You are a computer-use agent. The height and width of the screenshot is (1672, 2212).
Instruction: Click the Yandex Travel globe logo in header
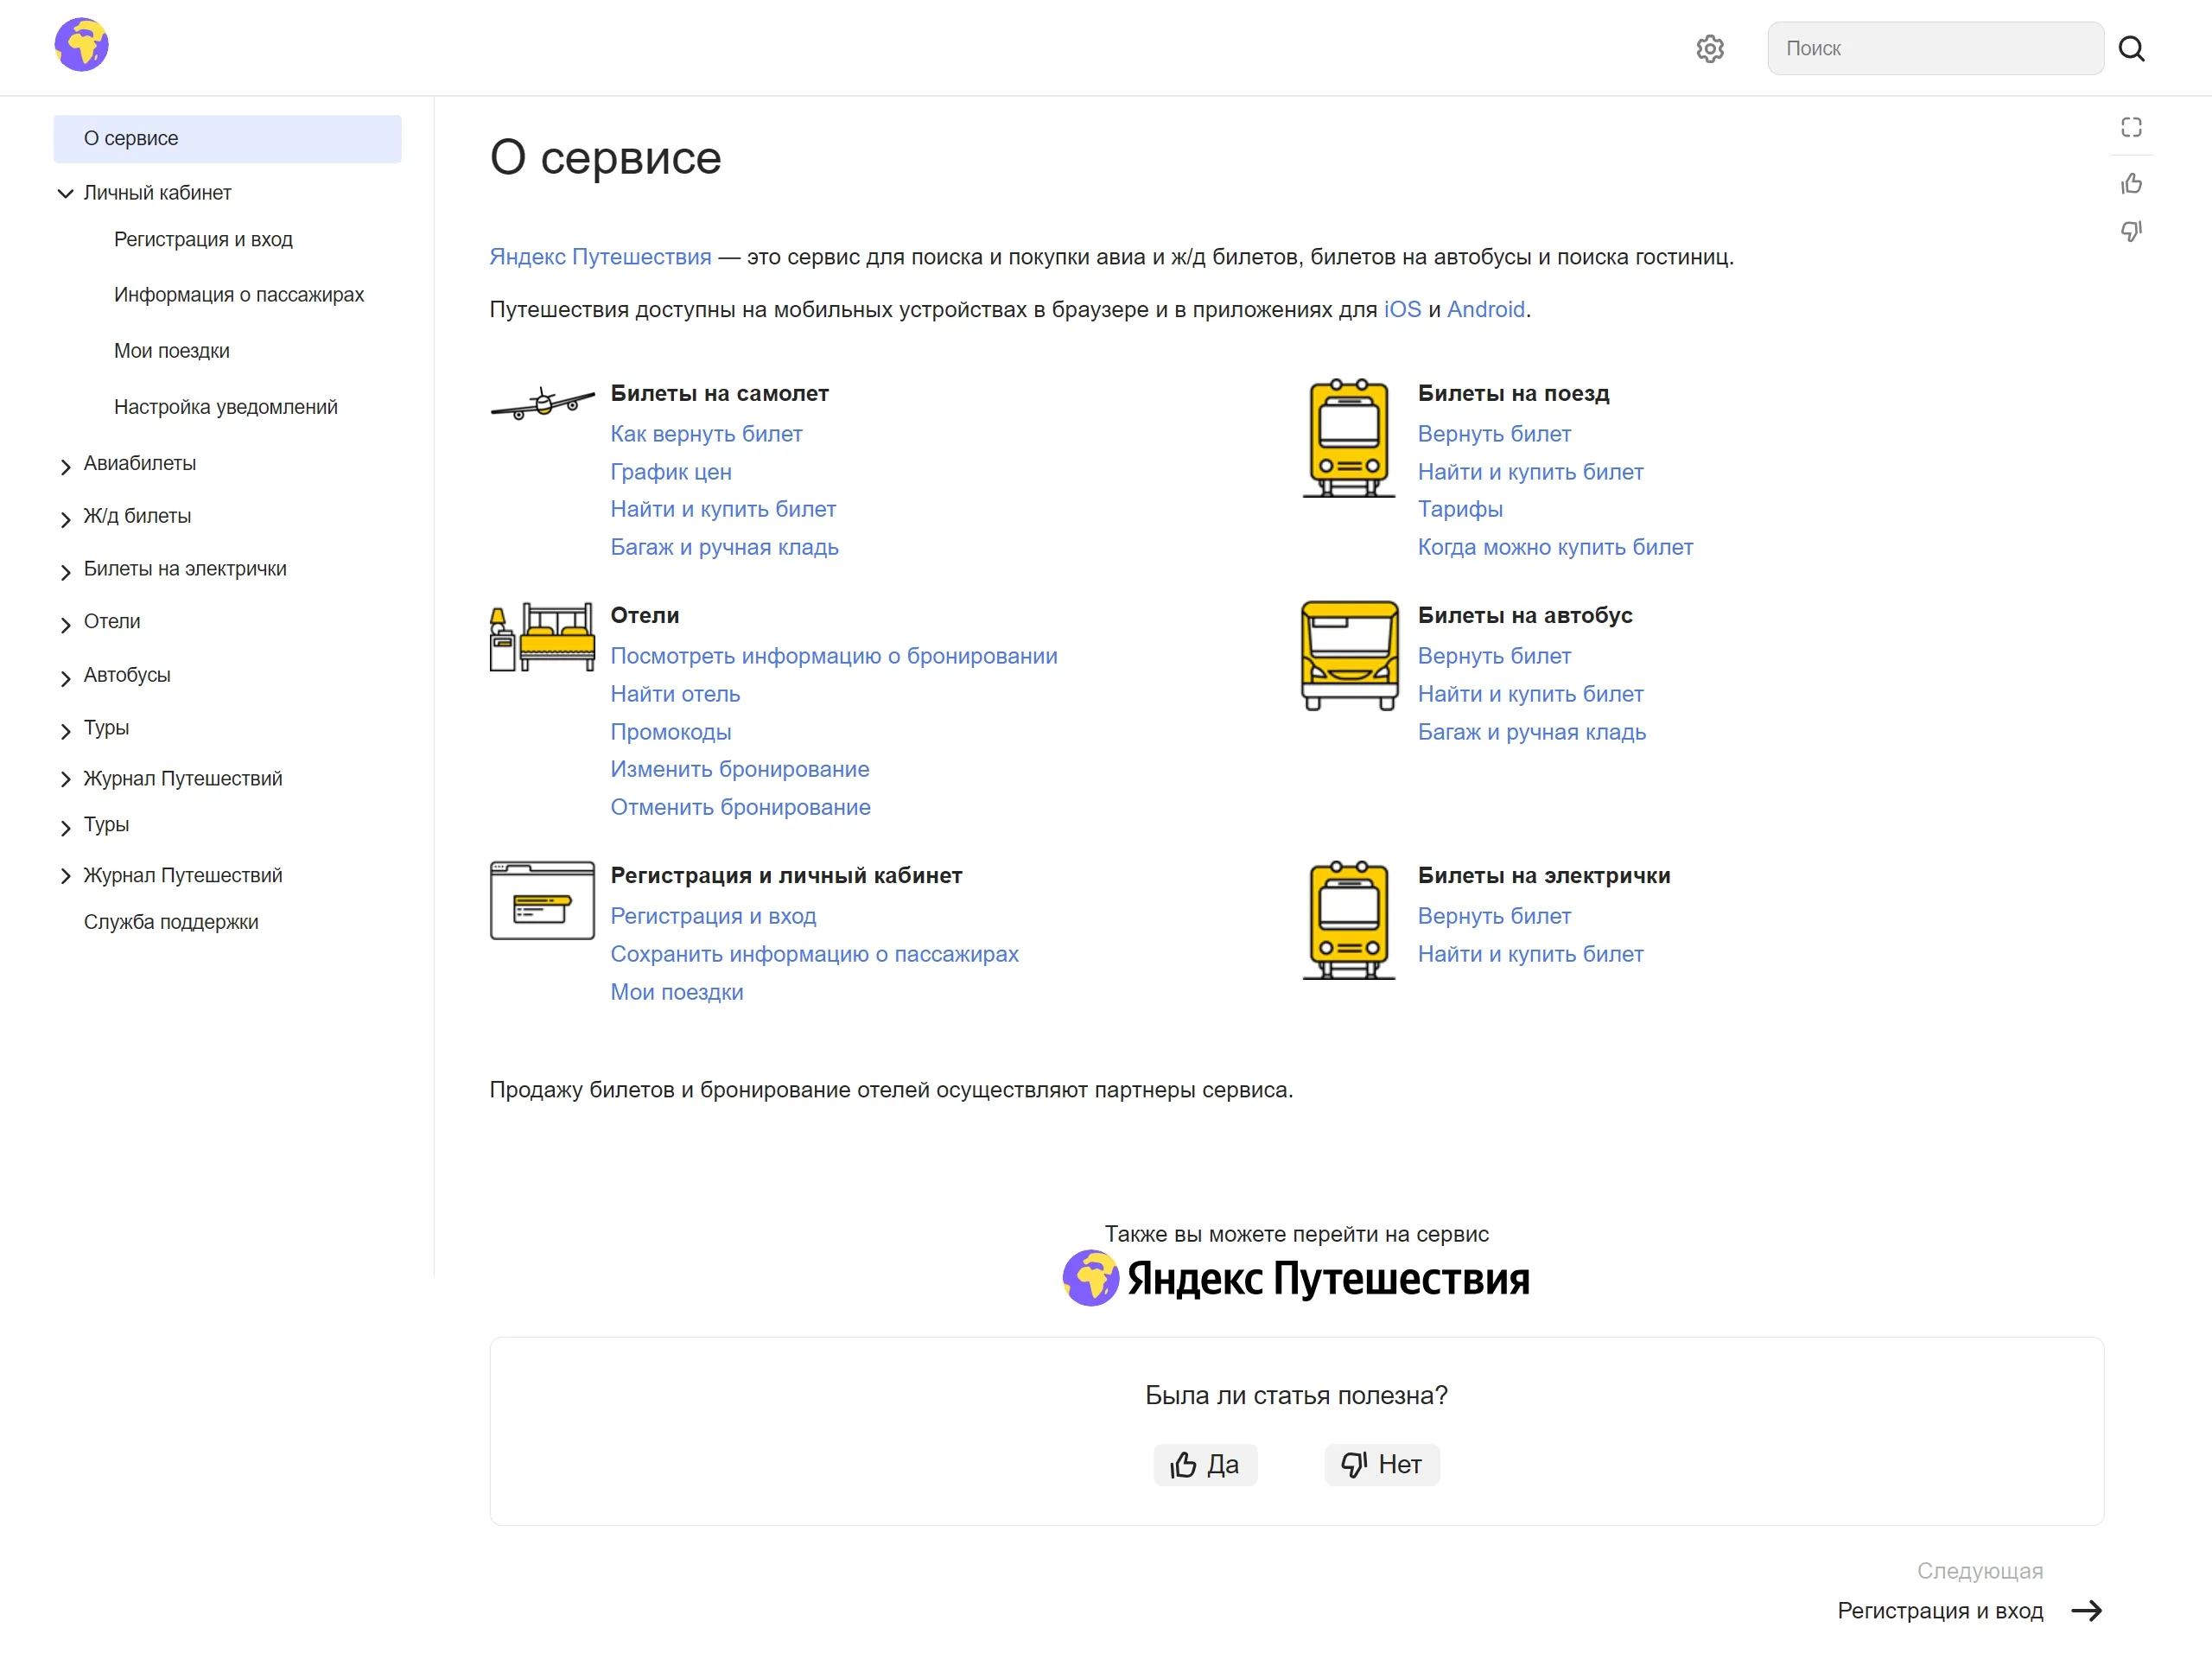[81, 45]
